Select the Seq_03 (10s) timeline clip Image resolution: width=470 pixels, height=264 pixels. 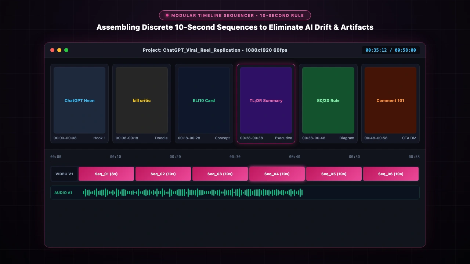point(220,174)
